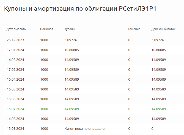Click the date 13.09.2024 in last row

[15, 128]
